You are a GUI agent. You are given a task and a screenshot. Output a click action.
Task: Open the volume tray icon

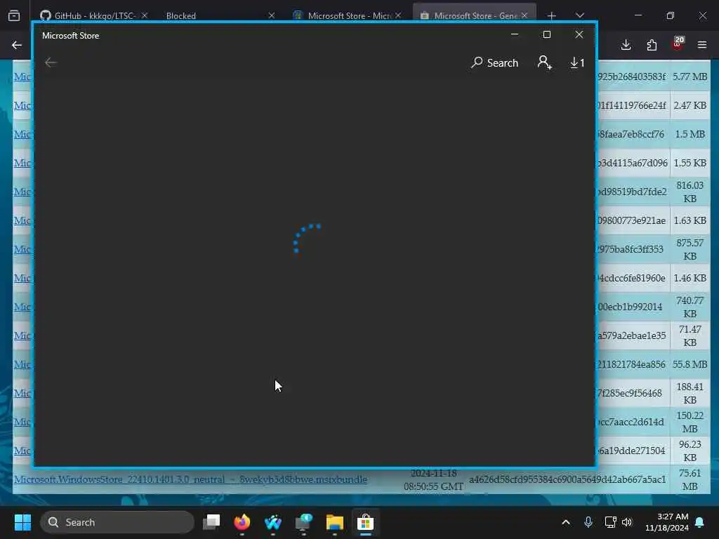click(x=627, y=522)
